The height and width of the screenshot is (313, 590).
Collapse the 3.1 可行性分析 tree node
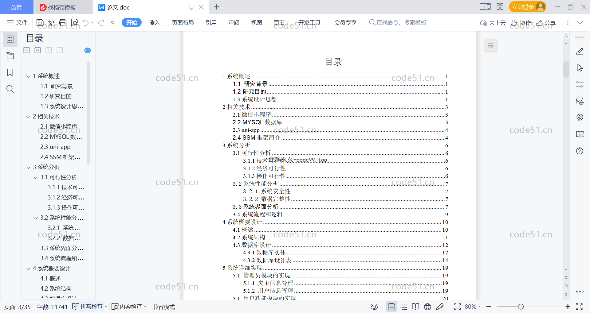coord(36,177)
